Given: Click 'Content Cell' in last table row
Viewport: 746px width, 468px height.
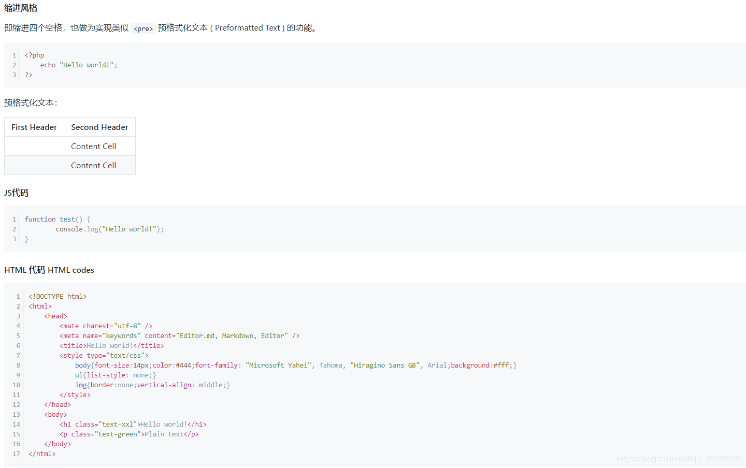Looking at the screenshot, I should (x=94, y=166).
